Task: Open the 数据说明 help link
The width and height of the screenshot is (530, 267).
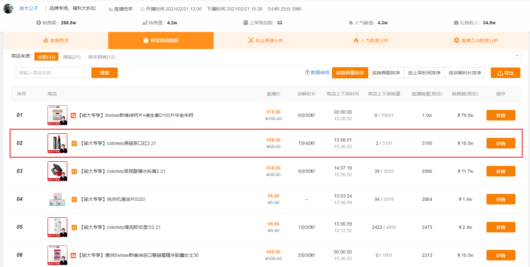Action: [x=317, y=72]
